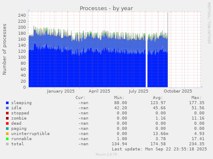Click total Max value 234.35

(x=197, y=144)
